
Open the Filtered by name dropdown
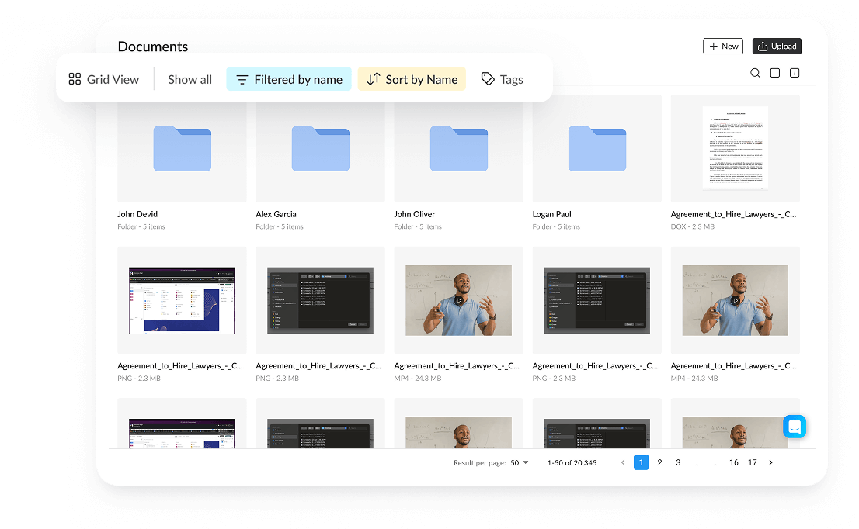coord(289,79)
